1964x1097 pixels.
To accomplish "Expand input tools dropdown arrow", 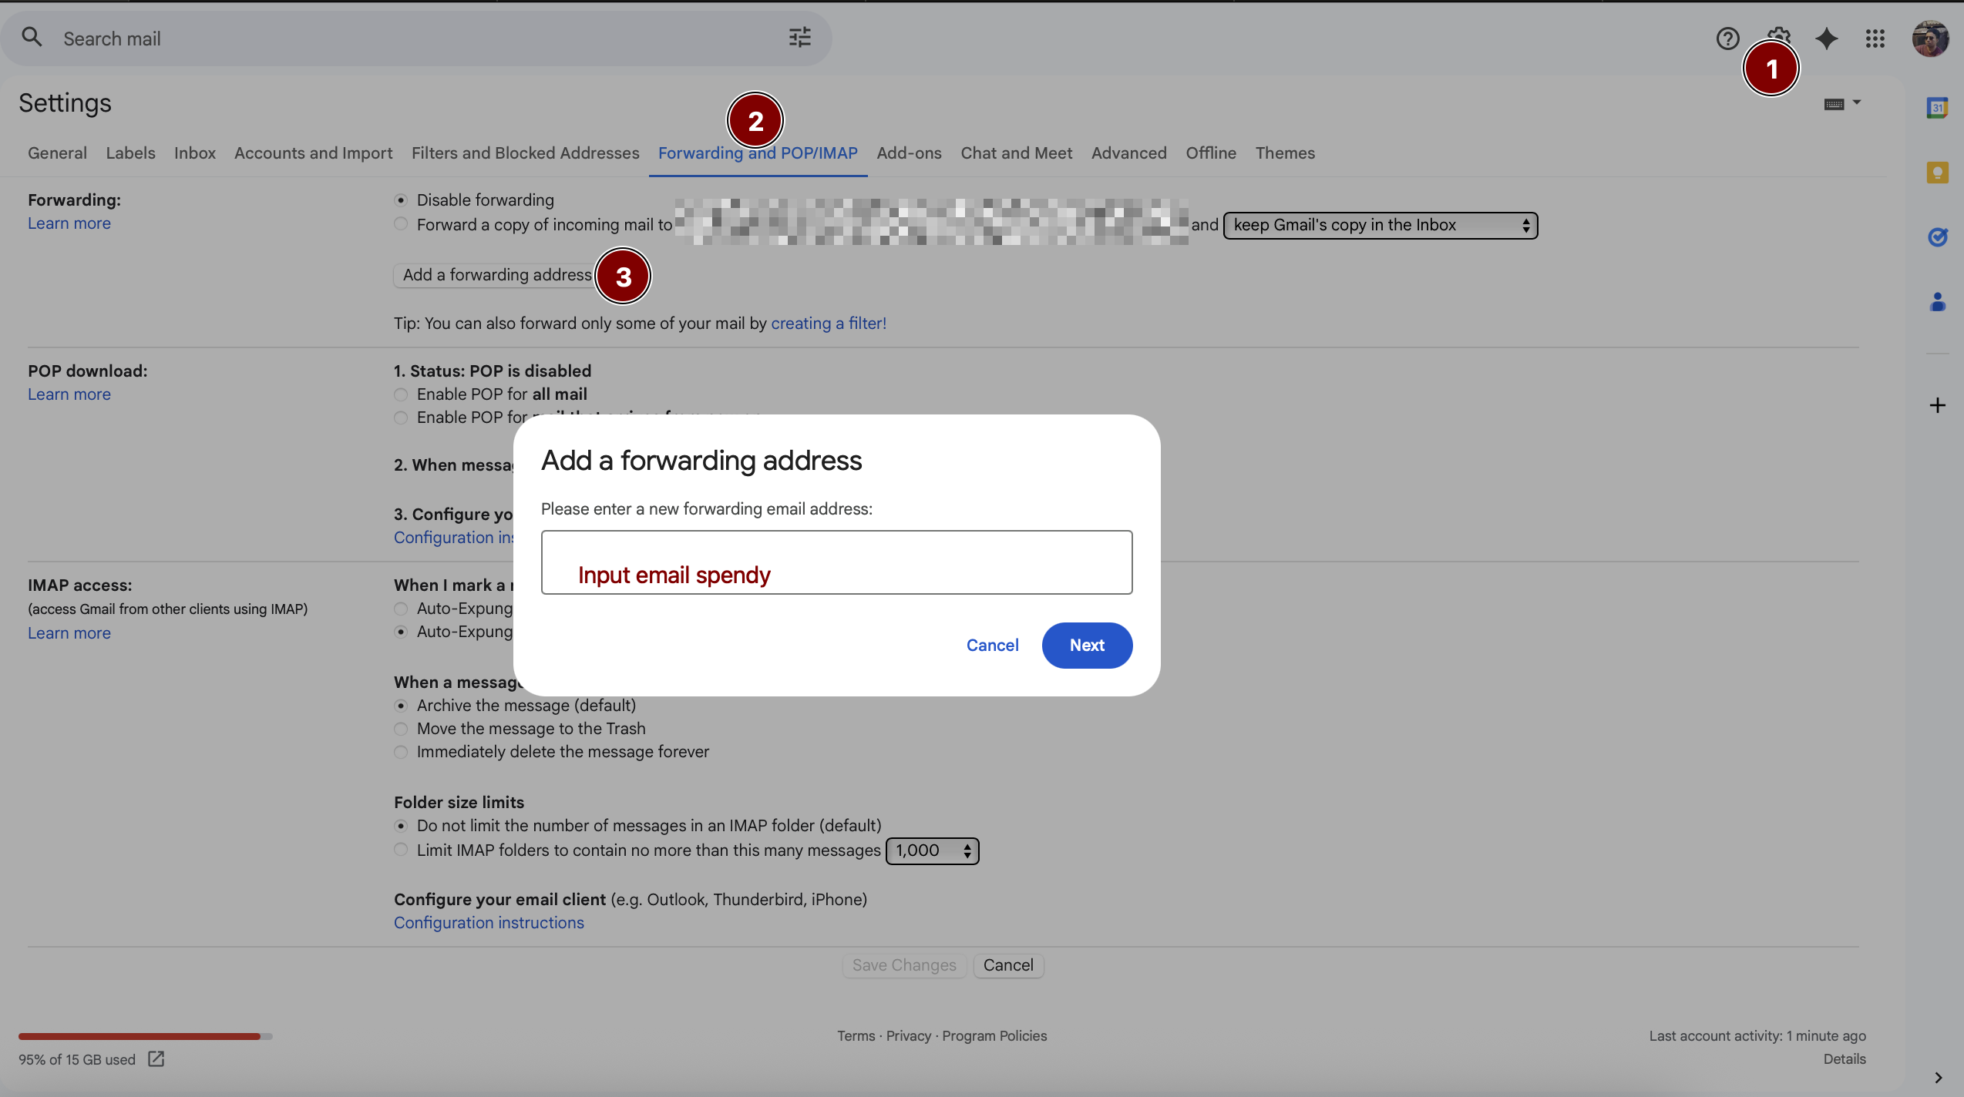I will tap(1856, 102).
